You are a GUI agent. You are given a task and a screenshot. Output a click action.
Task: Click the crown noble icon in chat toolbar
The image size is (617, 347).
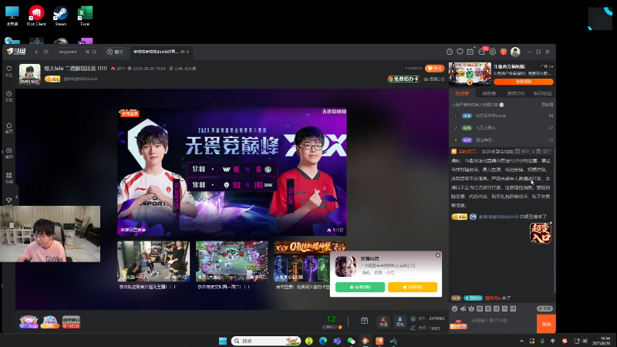click(471, 309)
